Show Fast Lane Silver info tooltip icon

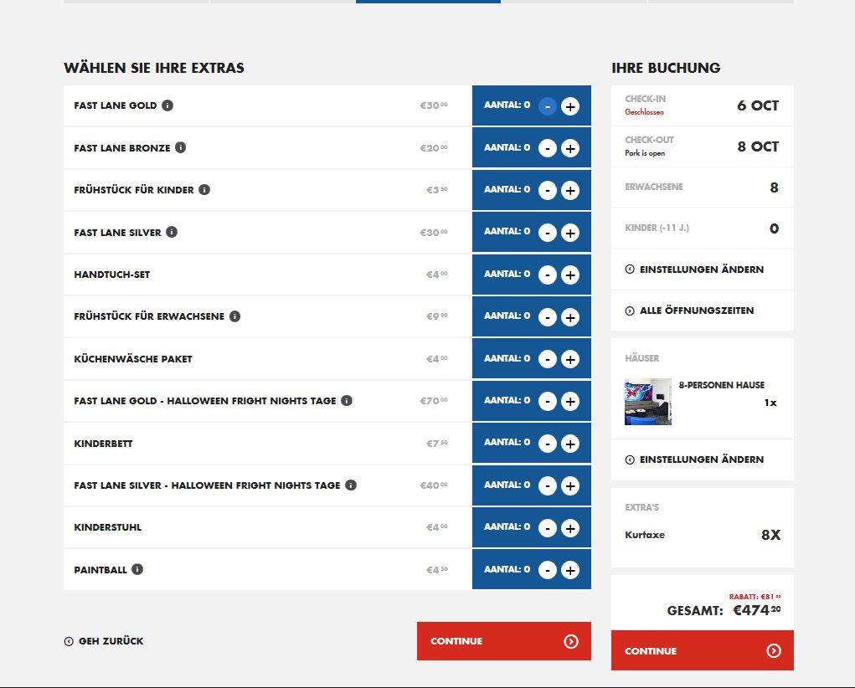coord(172,232)
